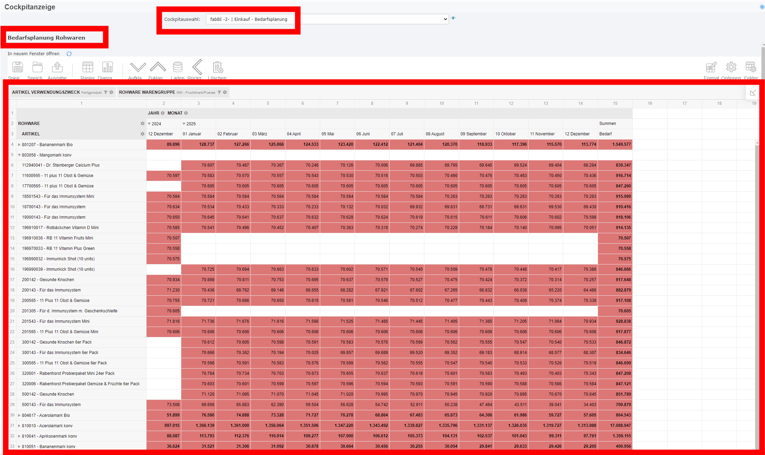Collapse the 803058 - Mangomark konv row

(19, 155)
